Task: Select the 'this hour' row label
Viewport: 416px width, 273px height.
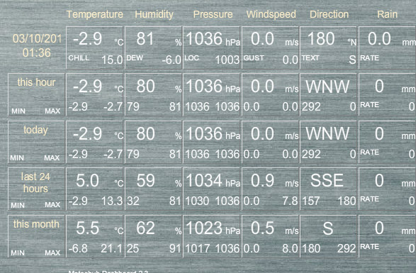Action: pyautogui.click(x=36, y=82)
